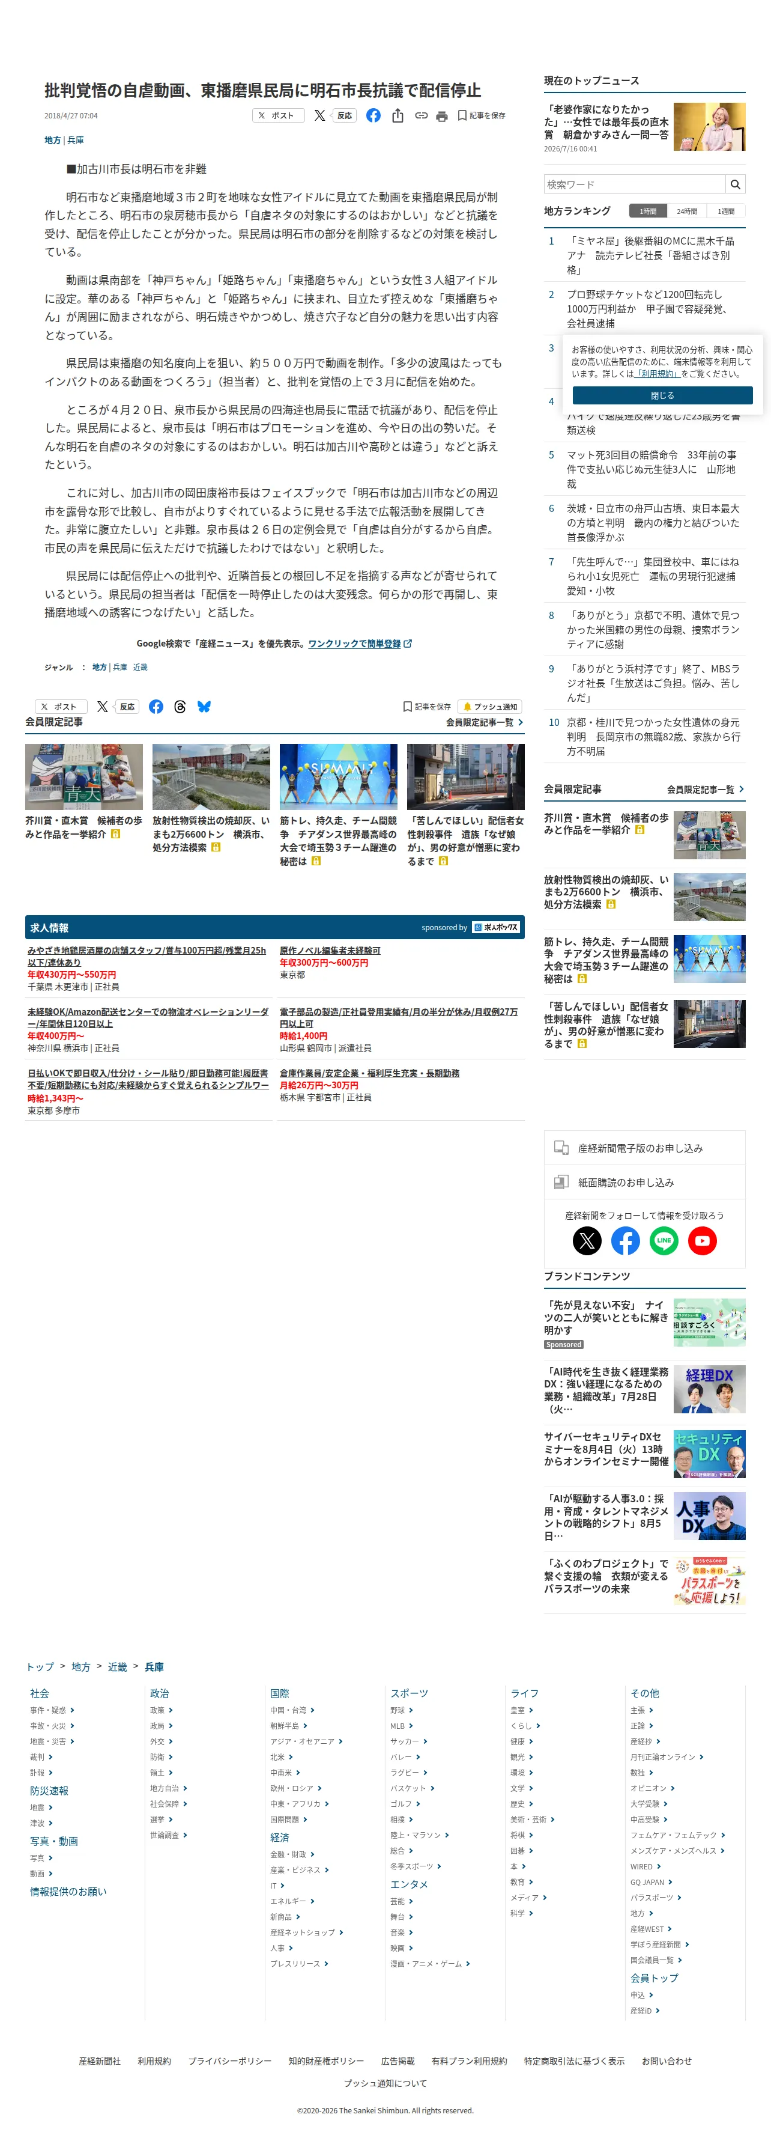
Task: Open the 政治 footer section heading
Action: pyautogui.click(x=160, y=1693)
